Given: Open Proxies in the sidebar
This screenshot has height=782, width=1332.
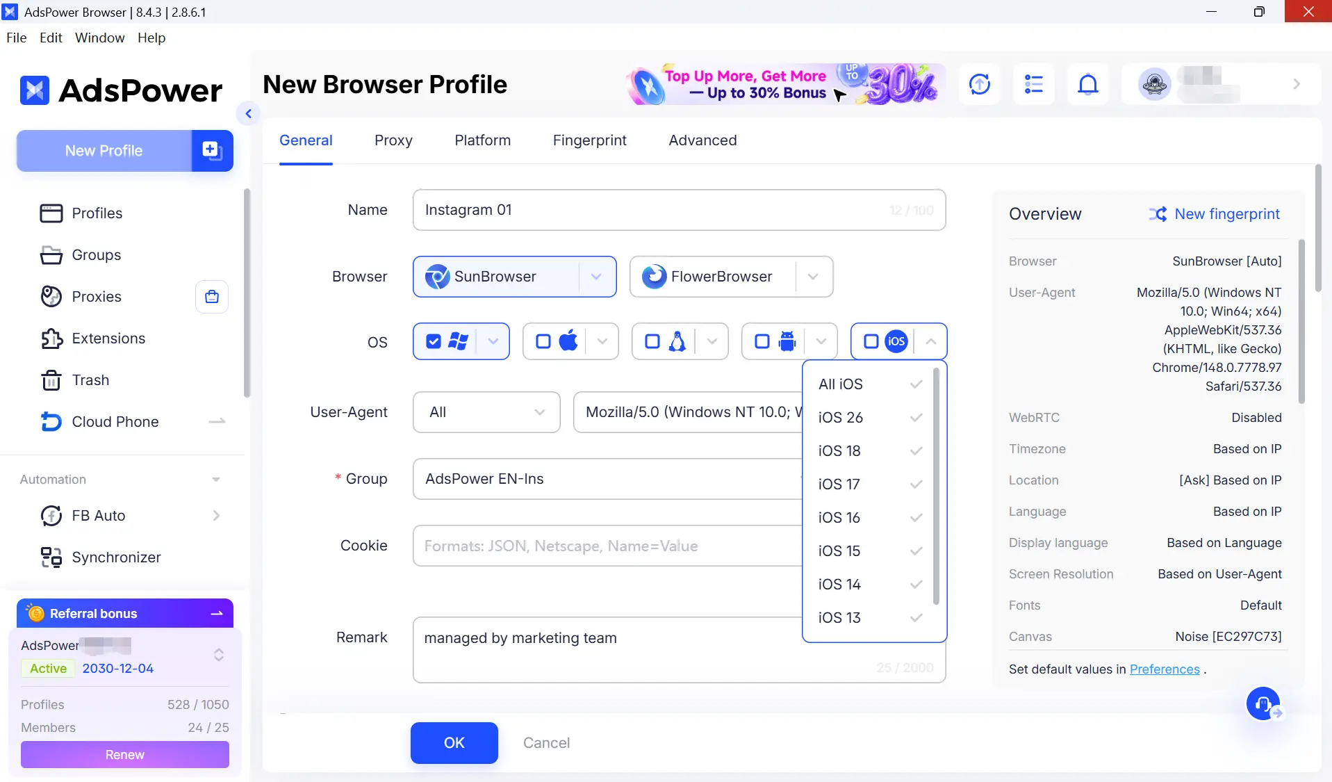Looking at the screenshot, I should click(x=97, y=297).
